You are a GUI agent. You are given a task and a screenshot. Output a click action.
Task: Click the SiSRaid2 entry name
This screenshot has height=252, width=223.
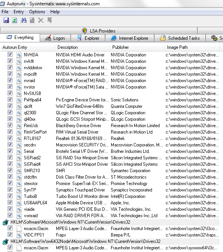pos(32,158)
